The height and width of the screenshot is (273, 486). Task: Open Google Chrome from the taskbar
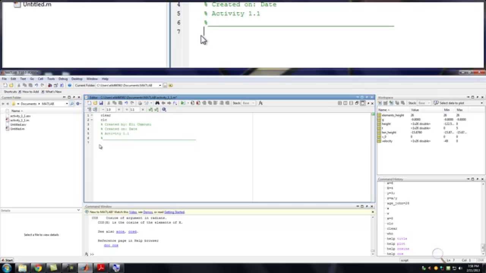coord(38,268)
